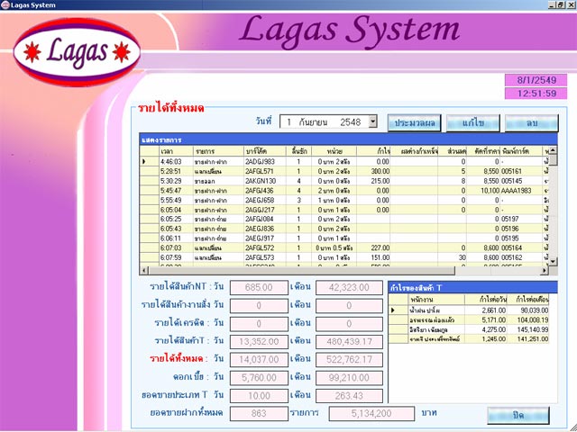Select barcode cell 2AFGL572
Viewport: 577px width, 432px height.
(x=265, y=248)
